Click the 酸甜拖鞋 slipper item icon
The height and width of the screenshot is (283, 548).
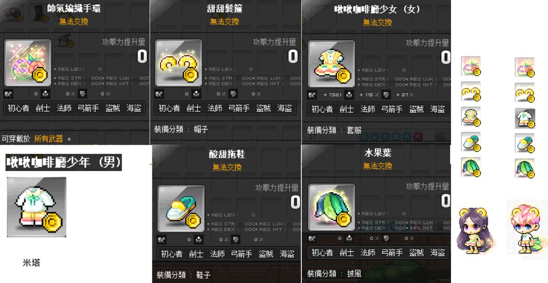(181, 209)
